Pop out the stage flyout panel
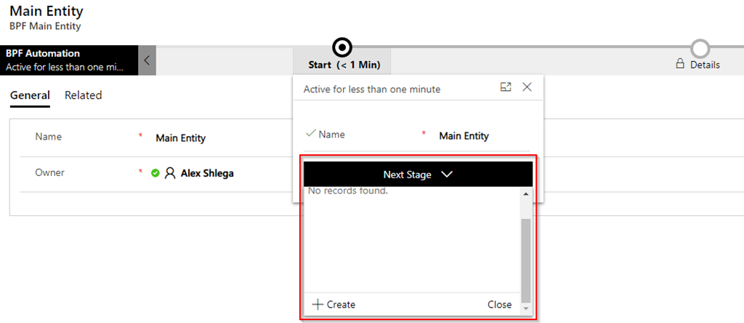 click(x=506, y=87)
